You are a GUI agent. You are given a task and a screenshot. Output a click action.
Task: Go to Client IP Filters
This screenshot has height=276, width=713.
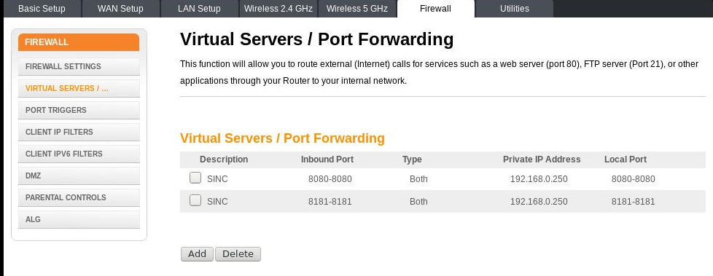pos(79,132)
